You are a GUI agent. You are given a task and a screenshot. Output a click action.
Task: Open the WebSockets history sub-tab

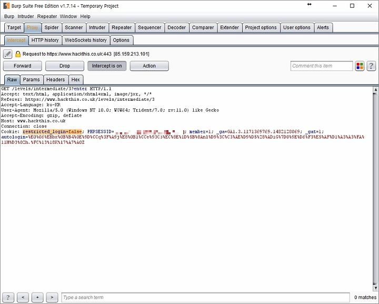(86, 40)
